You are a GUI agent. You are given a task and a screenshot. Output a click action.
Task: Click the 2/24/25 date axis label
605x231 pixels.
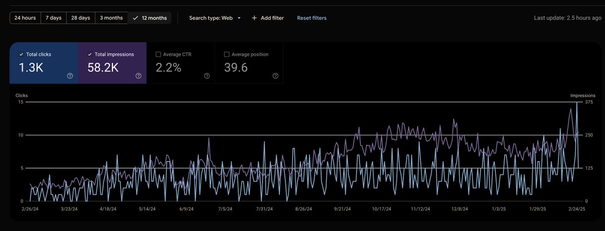click(x=576, y=209)
